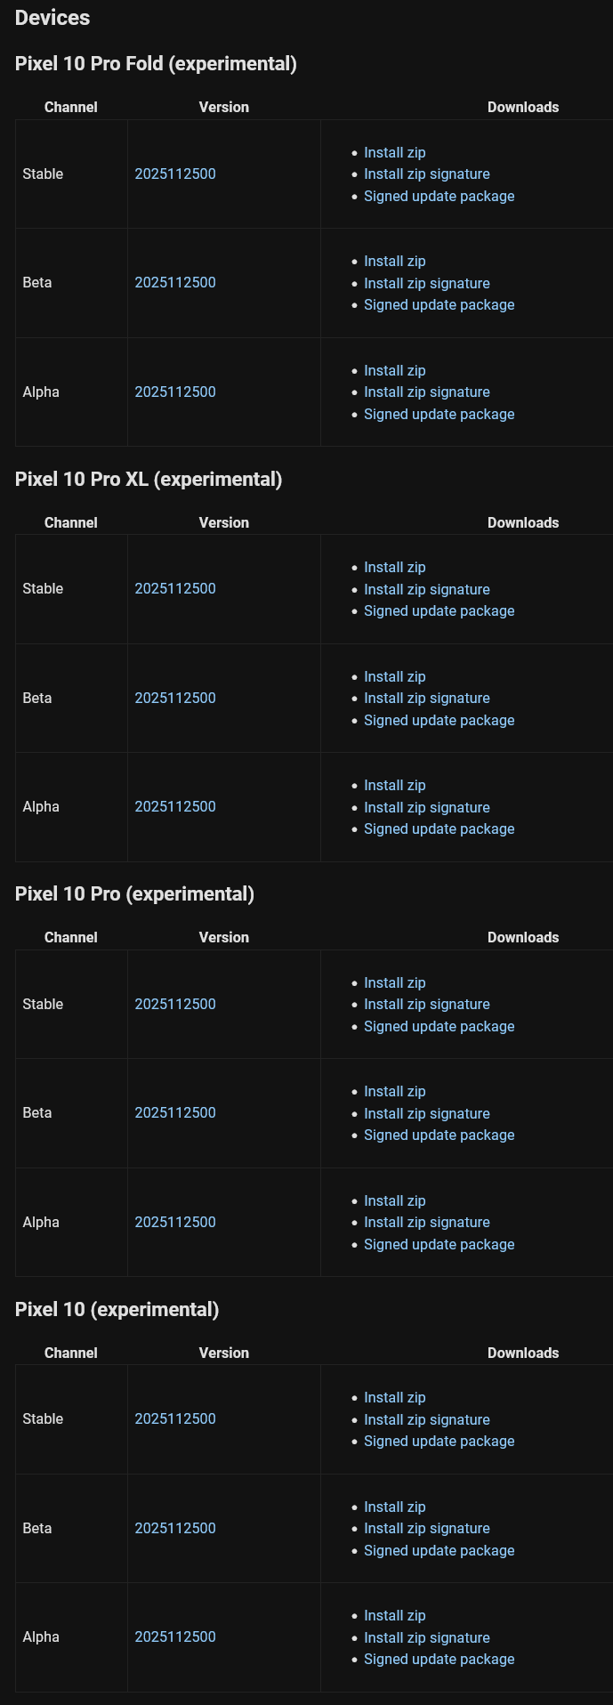Get Signed update package for Pixel 10 Beta
This screenshot has height=1705, width=613.
(439, 1550)
